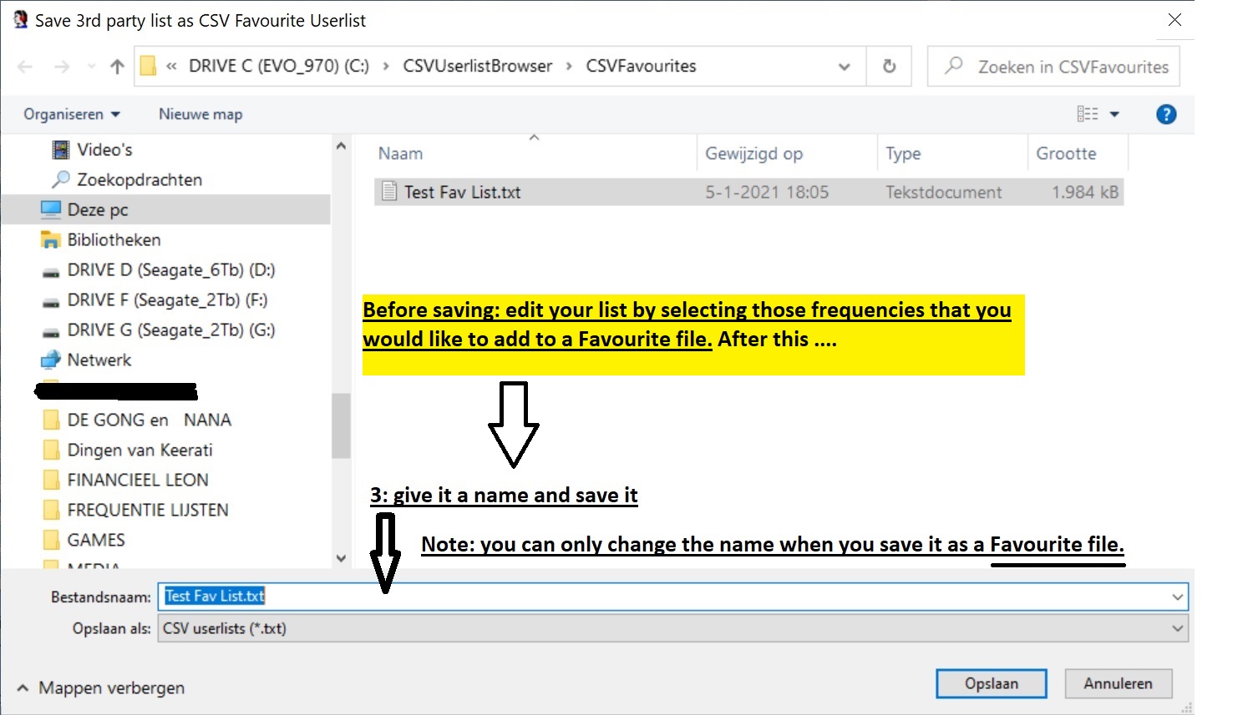Viewport: 1243px width, 715px height.
Task: Select Test Fav List.txt file icon
Action: tap(389, 192)
